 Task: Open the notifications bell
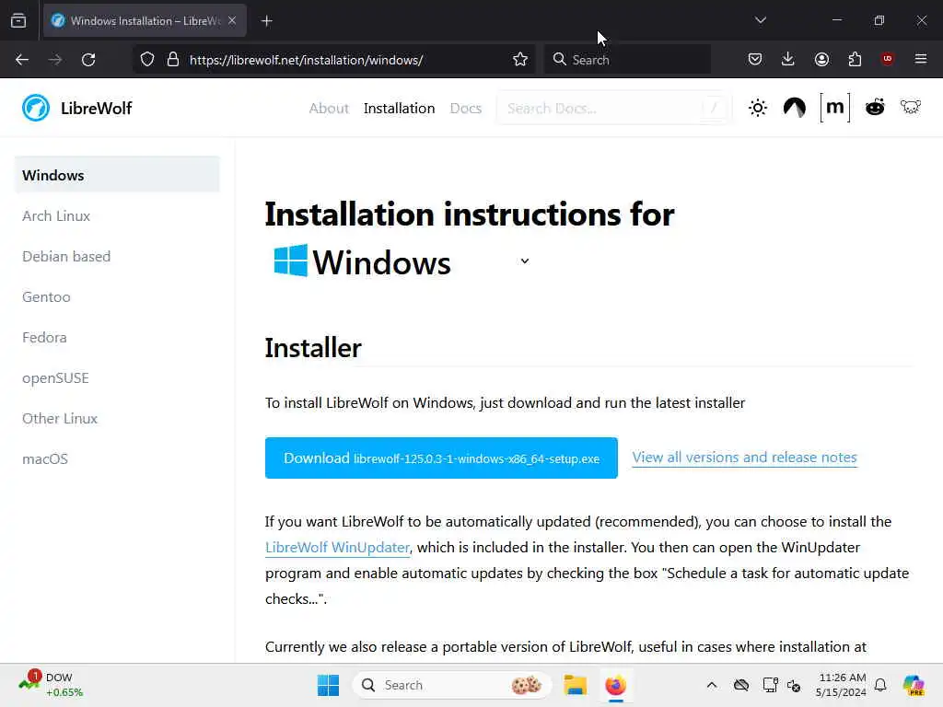tap(880, 685)
